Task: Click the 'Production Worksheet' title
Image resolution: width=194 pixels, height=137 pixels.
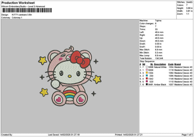Action: pos(18,3)
